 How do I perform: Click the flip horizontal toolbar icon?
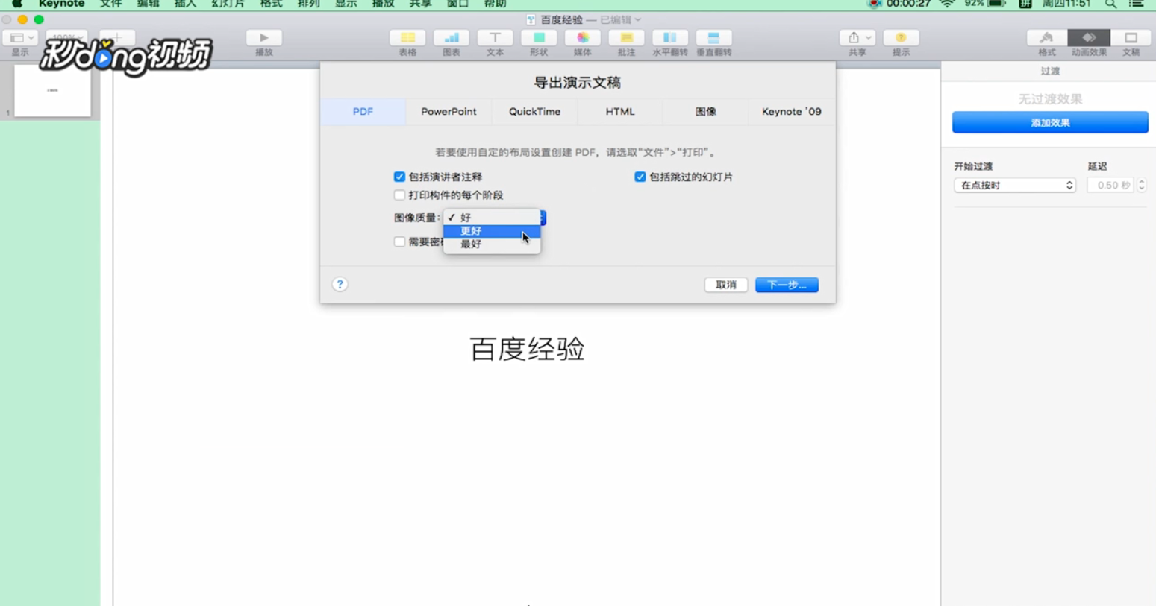click(x=670, y=38)
